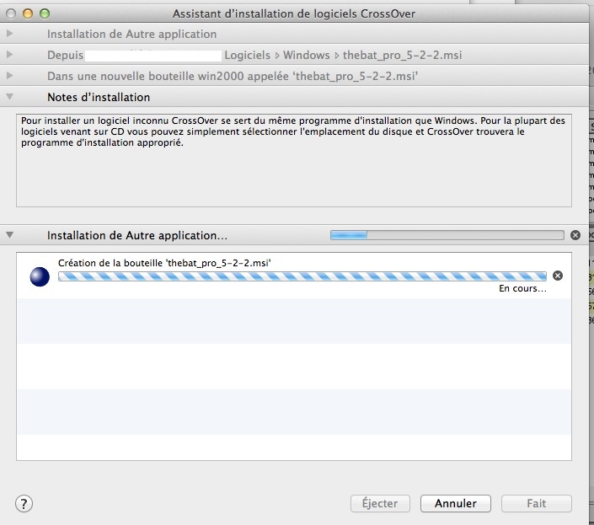Click the help question mark button
Viewport: 594px width, 525px height.
point(24,504)
